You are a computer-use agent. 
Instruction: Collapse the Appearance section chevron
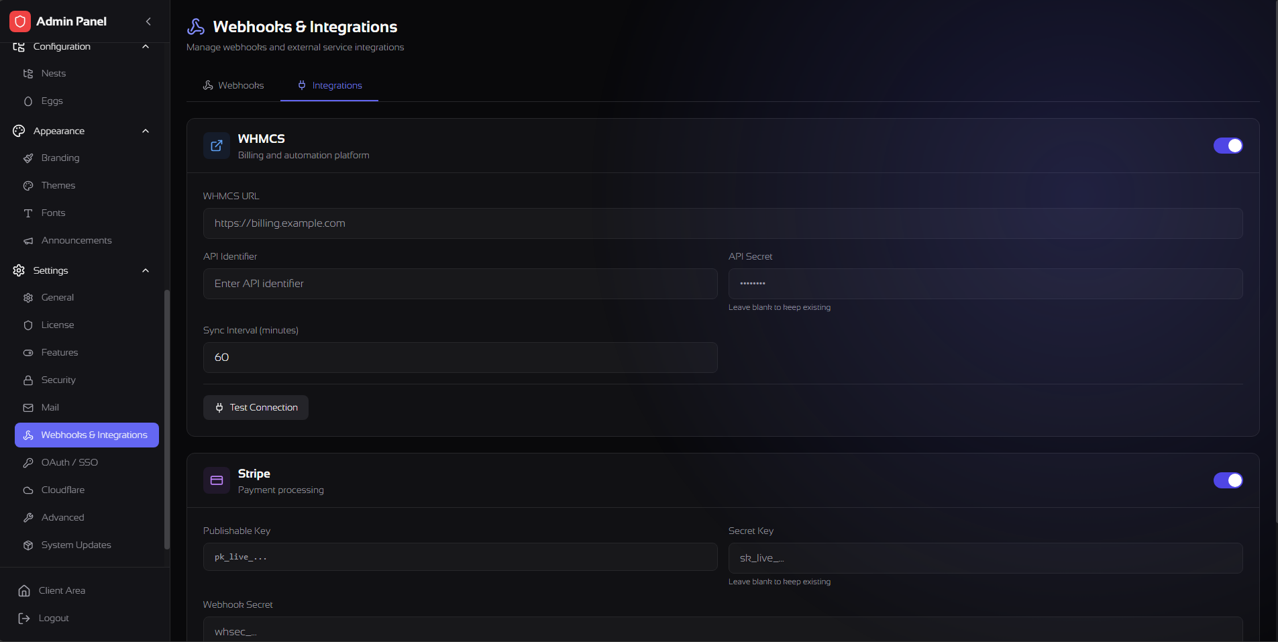click(x=146, y=131)
